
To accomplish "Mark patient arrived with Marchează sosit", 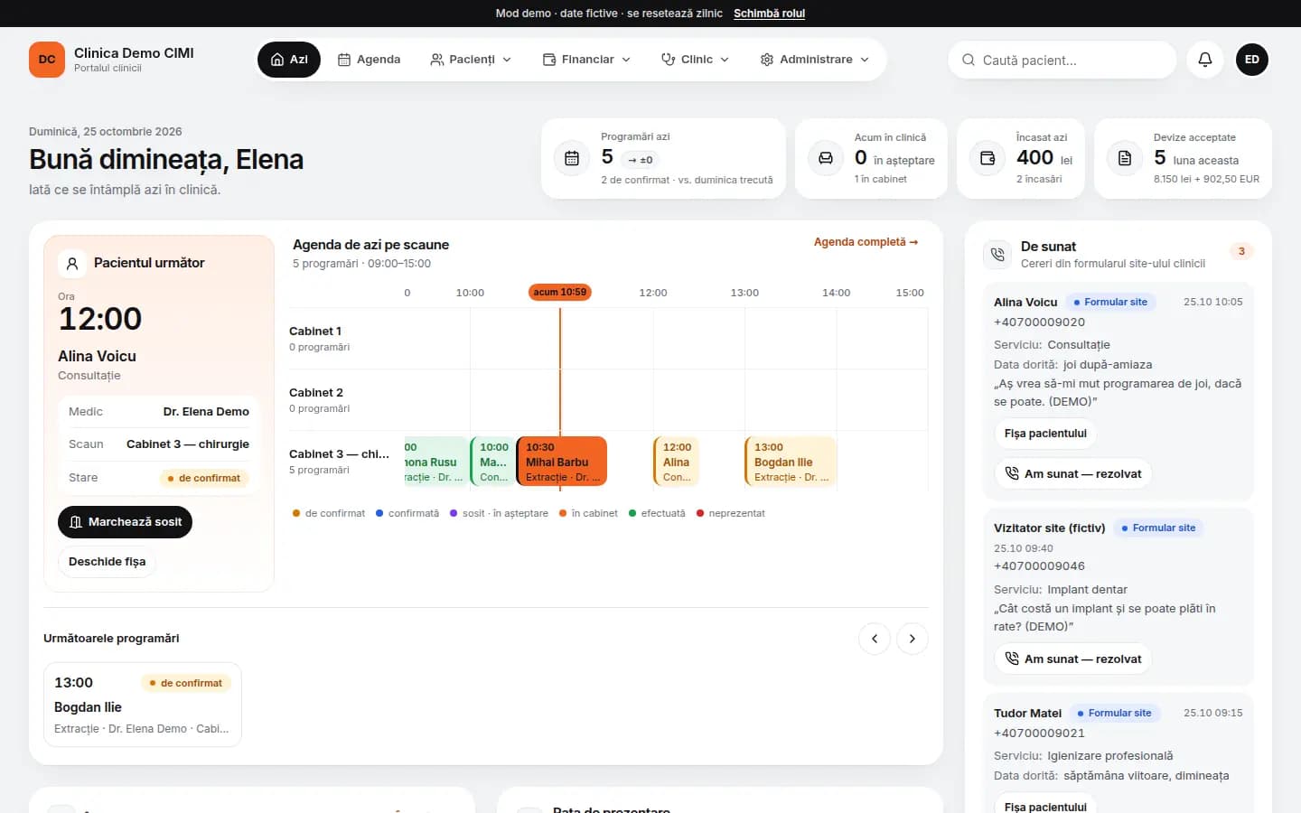I will tap(125, 522).
